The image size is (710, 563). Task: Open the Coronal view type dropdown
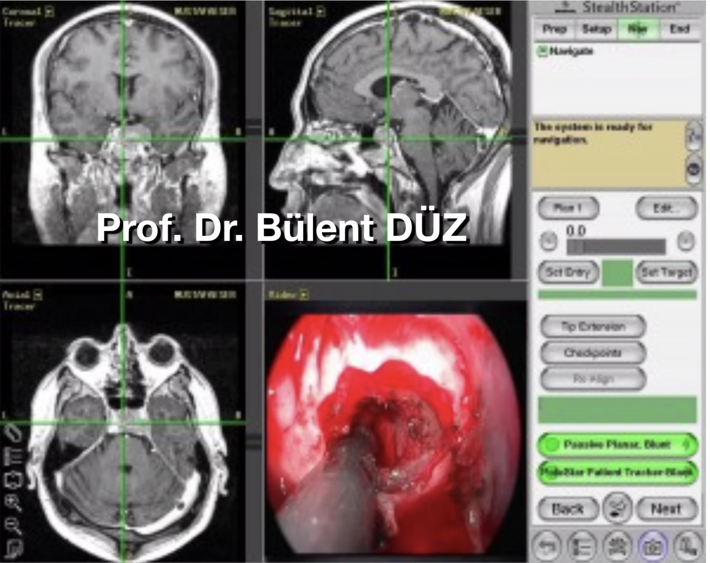[x=49, y=11]
